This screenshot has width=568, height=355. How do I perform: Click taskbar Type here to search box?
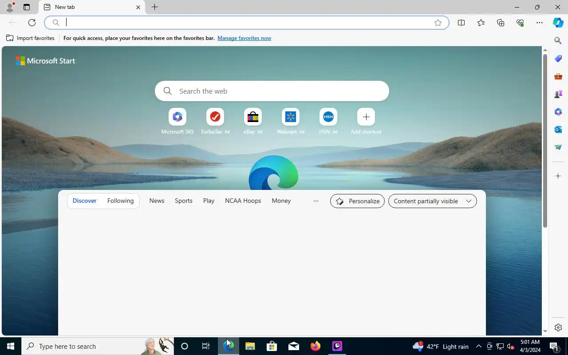[x=98, y=346]
